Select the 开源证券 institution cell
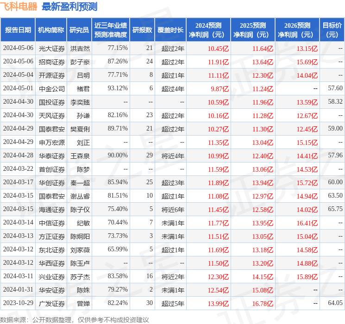Viewport: 345px width, 324px height. click(x=52, y=75)
